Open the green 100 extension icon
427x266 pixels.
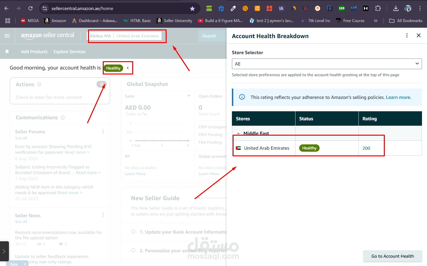[x=341, y=8]
